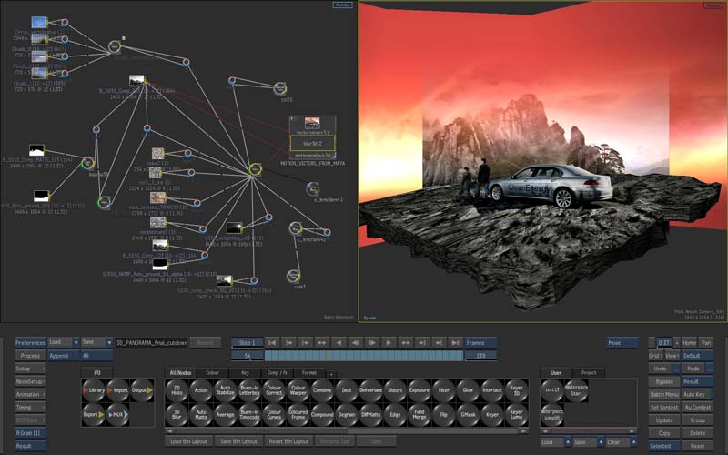Select the Distort node

(395, 390)
